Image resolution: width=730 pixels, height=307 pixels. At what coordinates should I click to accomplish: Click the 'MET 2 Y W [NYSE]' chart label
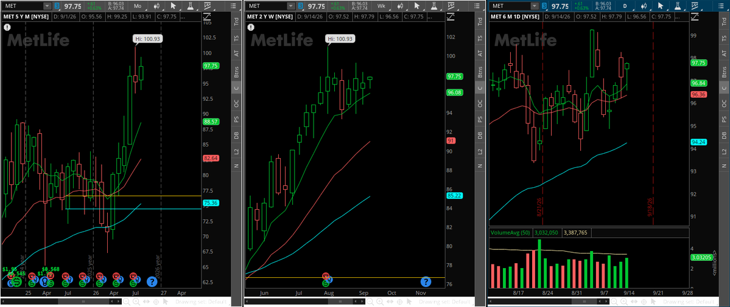click(270, 17)
